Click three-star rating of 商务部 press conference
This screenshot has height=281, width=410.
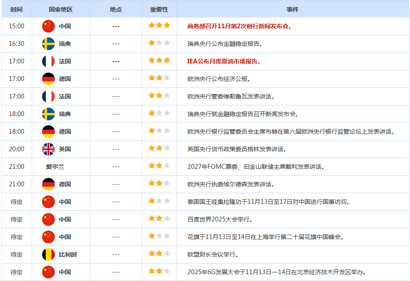click(x=159, y=25)
